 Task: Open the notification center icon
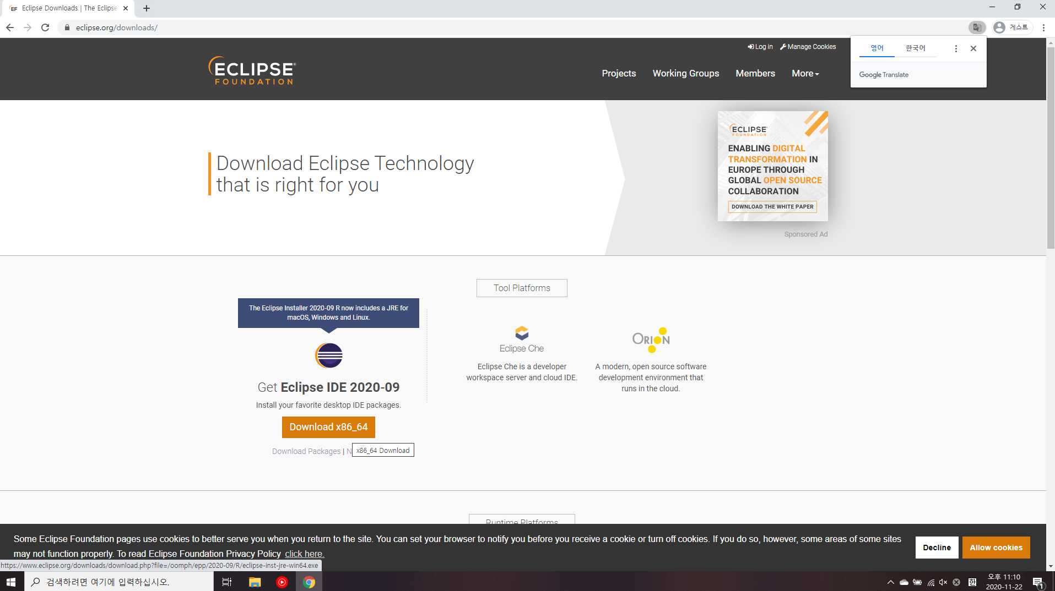(1038, 582)
